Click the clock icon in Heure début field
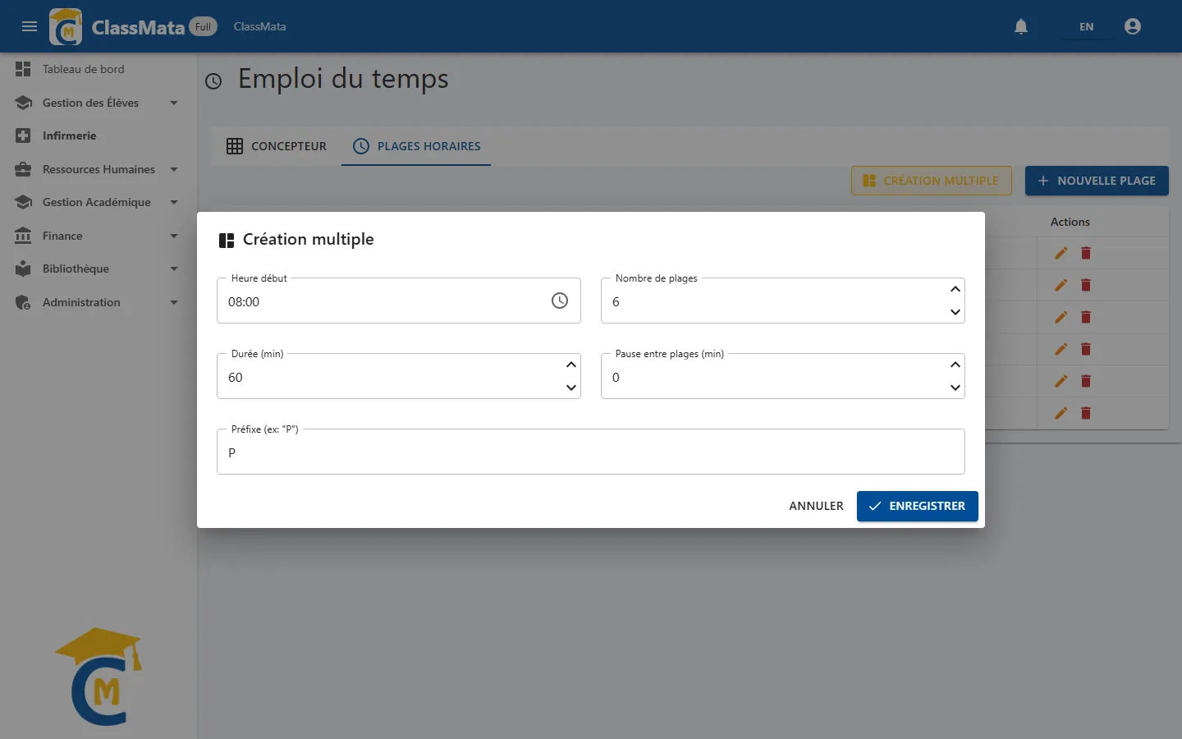Screen dimensions: 1182x739 click(x=560, y=301)
